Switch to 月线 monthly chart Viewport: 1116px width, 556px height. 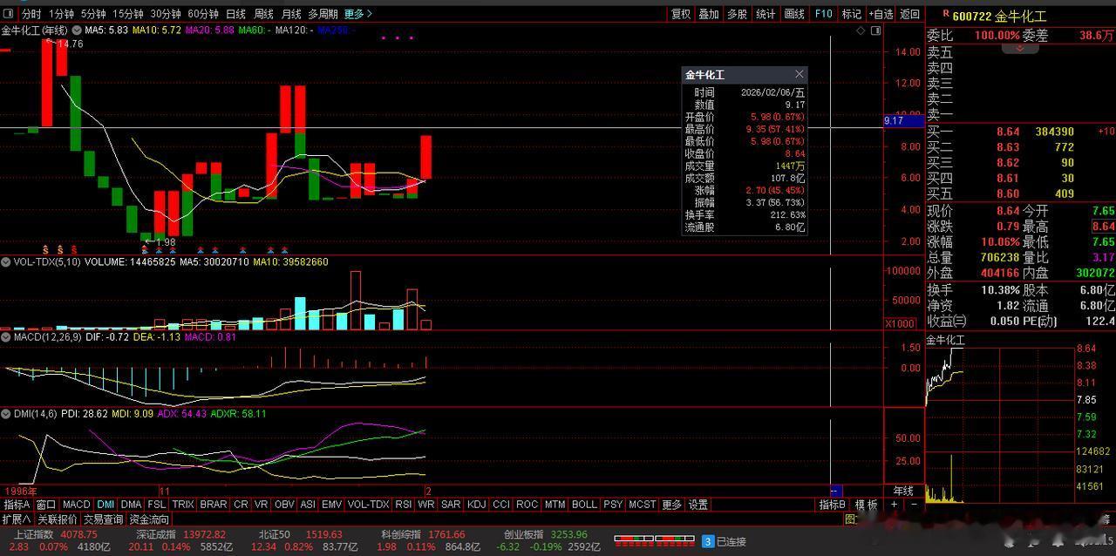(291, 14)
